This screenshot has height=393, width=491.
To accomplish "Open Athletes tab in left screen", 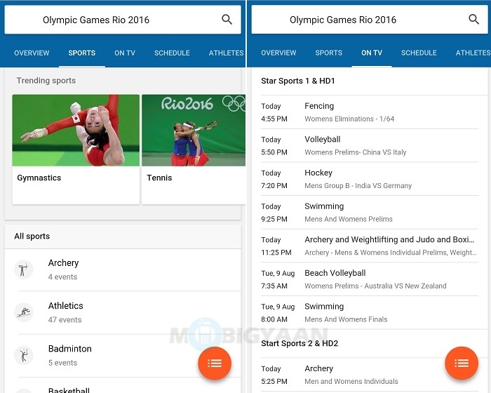I will (226, 53).
